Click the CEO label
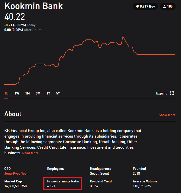This screenshot has height=193, width=181. click(x=8, y=169)
